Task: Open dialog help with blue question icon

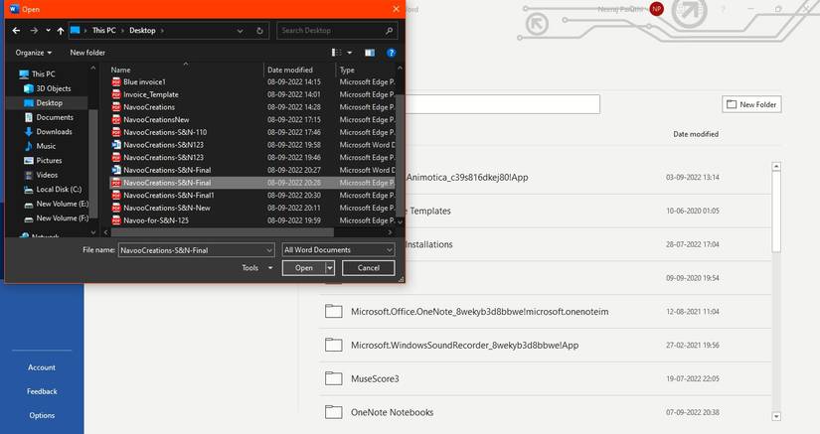Action: click(x=391, y=53)
